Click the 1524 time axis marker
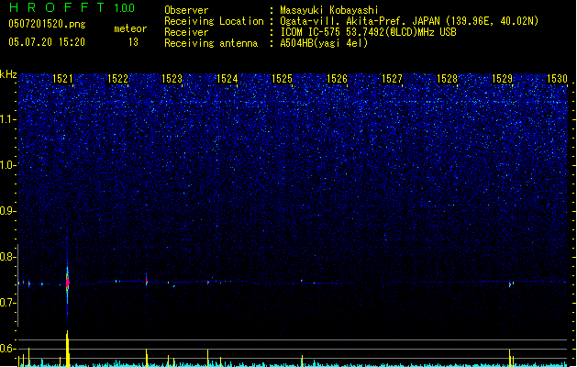This screenshot has height=367, width=577. [227, 79]
